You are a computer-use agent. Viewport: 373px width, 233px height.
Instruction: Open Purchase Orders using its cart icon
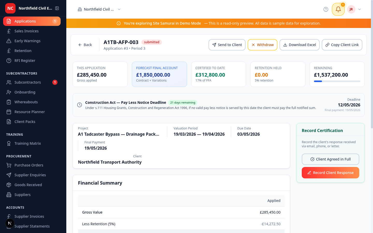9,165
